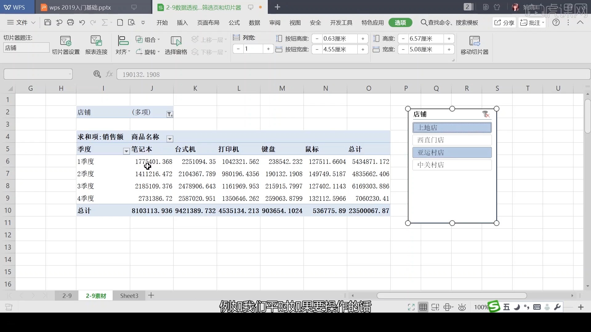Image resolution: width=591 pixels, height=332 pixels.
Task: Switch to the Sheet3 worksheet tab
Action: [x=129, y=295]
